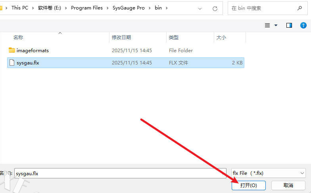
Task: Navigate to This PC in breadcrumb
Action: point(19,8)
